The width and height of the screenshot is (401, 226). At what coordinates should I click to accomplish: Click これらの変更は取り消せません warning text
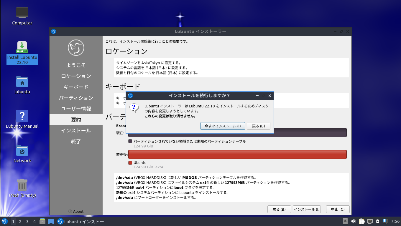coord(170,116)
